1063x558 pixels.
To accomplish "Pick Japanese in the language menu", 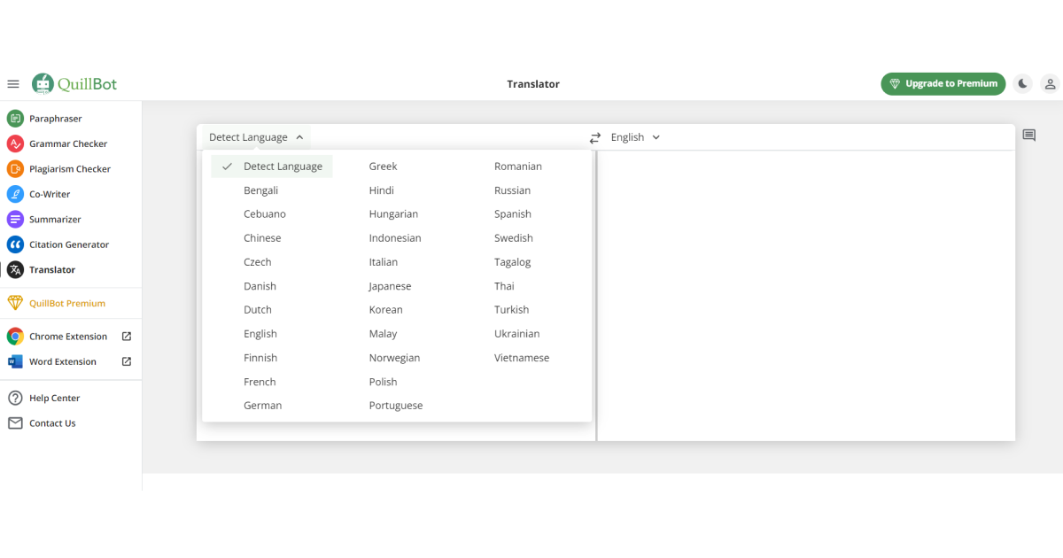I will (x=391, y=286).
